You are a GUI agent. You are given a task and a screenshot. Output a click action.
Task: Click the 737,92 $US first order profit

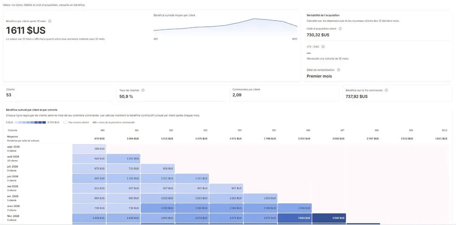tap(357, 96)
